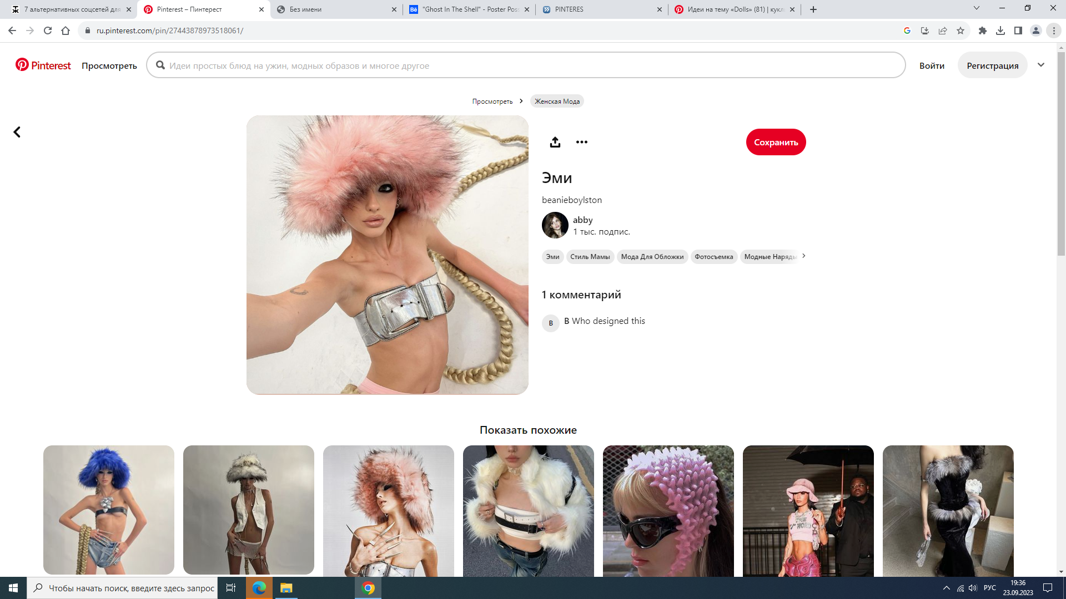
Task: Open the pin's three-dot more options menu
Action: (x=581, y=142)
